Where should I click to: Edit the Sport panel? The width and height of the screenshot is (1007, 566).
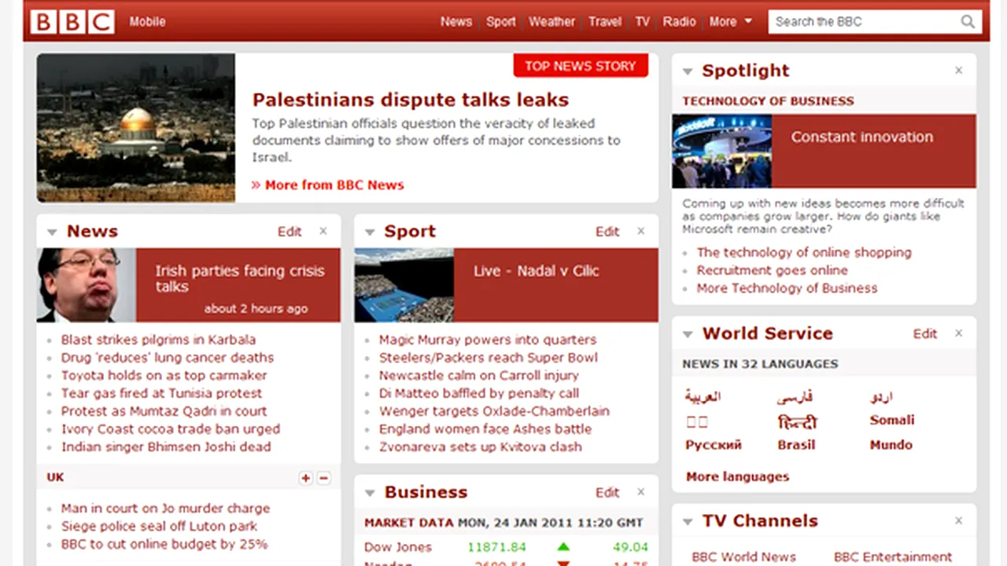tap(607, 231)
